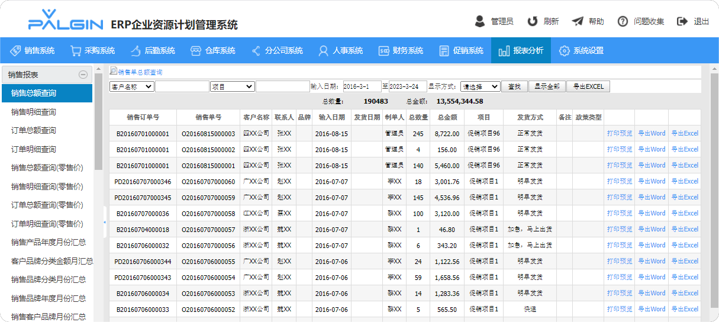Click the logout (退出) icon

pyautogui.click(x=682, y=21)
